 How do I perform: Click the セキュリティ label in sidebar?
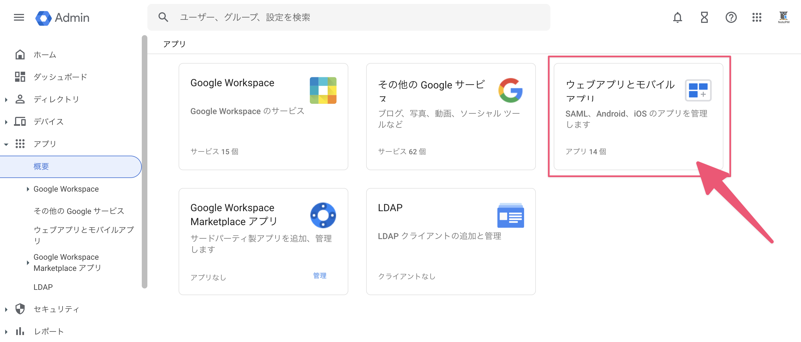click(56, 309)
